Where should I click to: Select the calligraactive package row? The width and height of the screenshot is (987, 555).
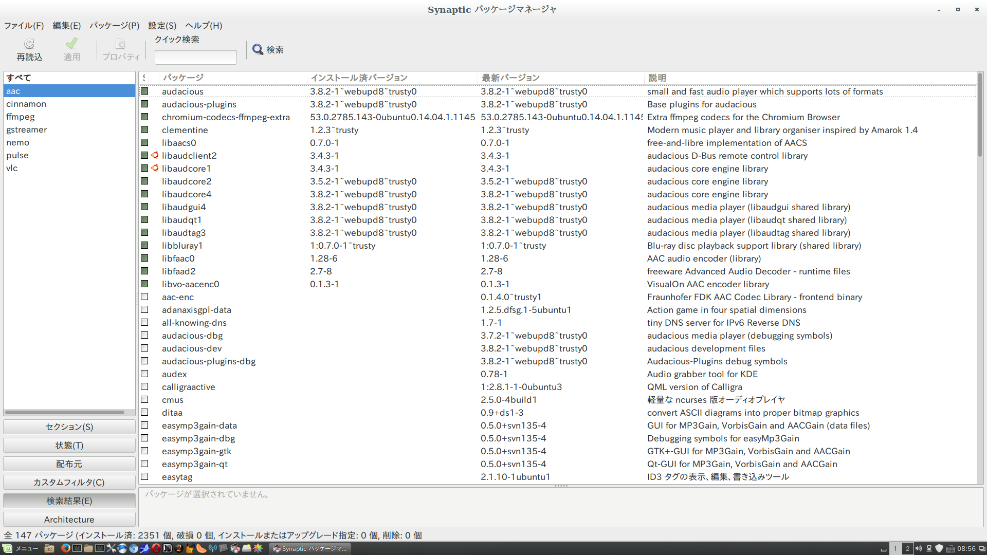coord(558,386)
